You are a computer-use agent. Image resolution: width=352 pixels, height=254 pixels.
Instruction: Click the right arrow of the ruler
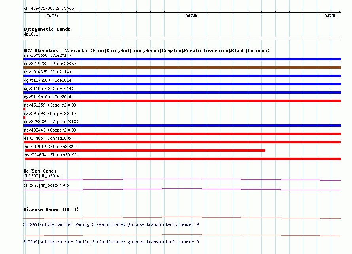coord(339,12)
